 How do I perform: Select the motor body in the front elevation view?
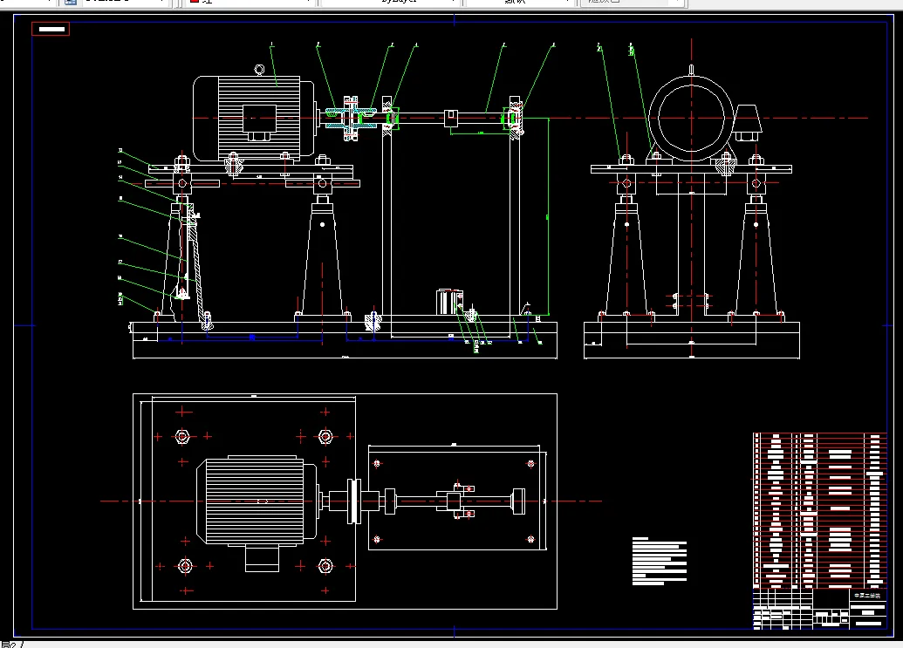pyautogui.click(x=254, y=119)
